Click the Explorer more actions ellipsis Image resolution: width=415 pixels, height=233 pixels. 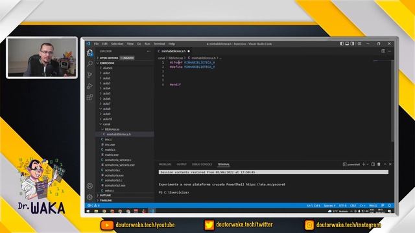click(148, 51)
